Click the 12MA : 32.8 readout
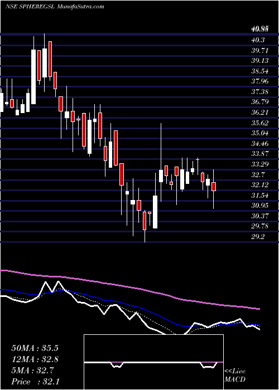 coord(36,359)
